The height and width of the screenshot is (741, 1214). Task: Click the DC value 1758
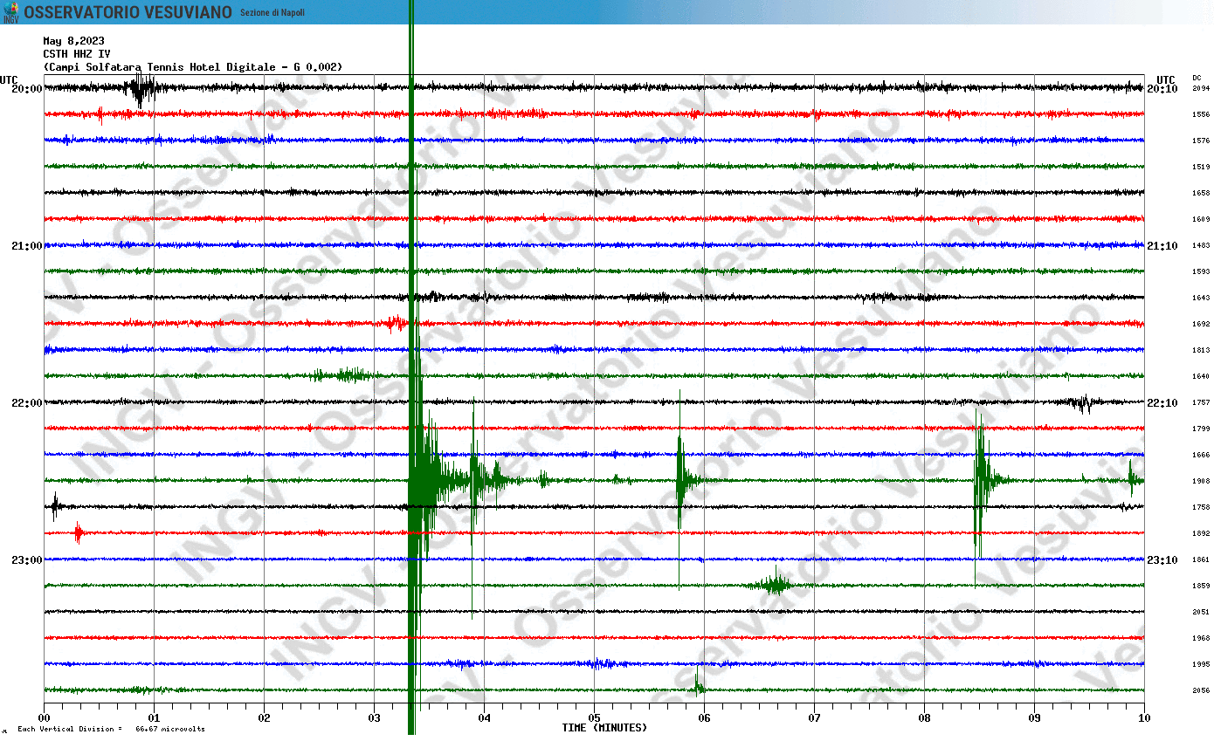click(1201, 507)
